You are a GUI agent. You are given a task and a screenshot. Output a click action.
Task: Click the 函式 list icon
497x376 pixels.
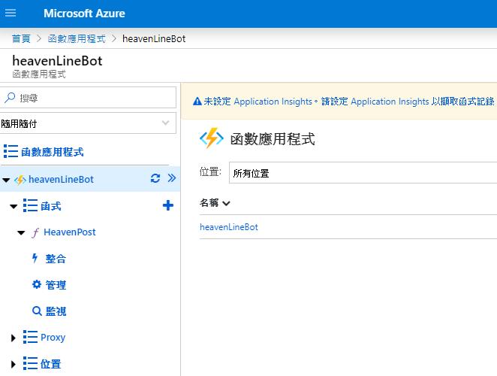pos(30,205)
